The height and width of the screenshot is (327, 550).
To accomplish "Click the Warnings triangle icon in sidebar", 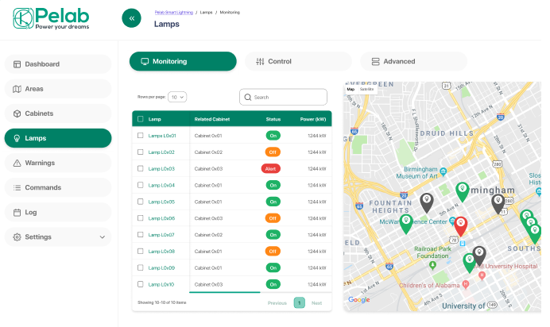I will 17,163.
